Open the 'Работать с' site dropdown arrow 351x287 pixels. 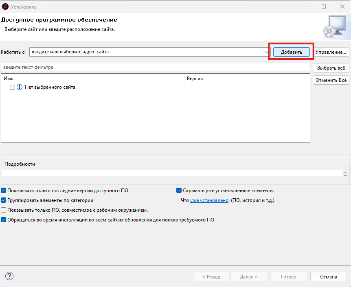click(267, 52)
